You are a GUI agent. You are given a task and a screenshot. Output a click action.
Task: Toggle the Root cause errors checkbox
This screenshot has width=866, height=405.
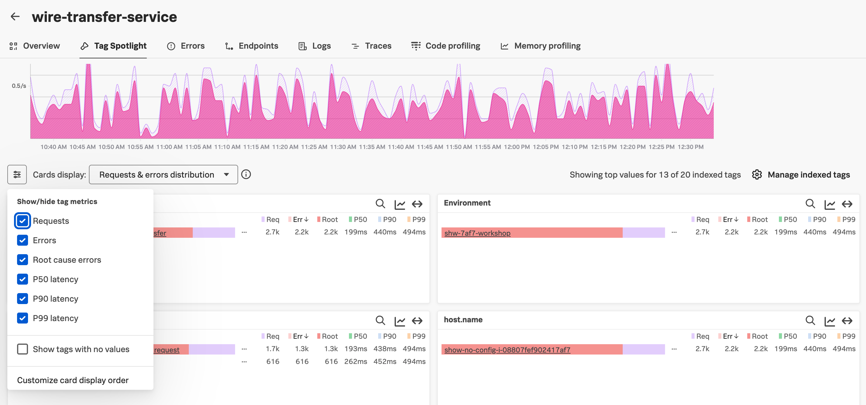[x=23, y=260]
